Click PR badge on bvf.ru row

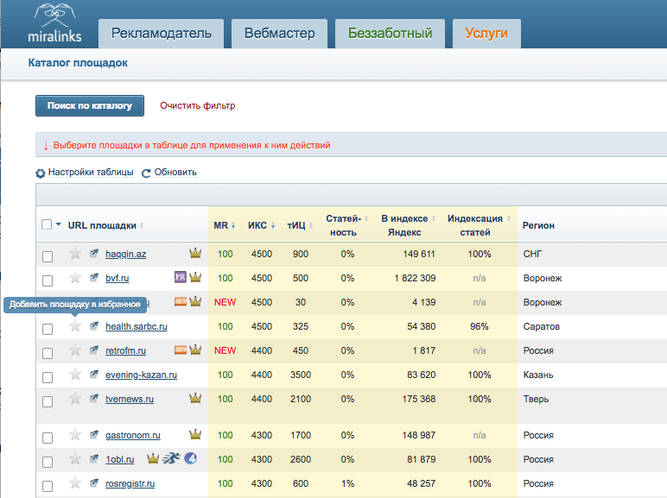coord(181,277)
